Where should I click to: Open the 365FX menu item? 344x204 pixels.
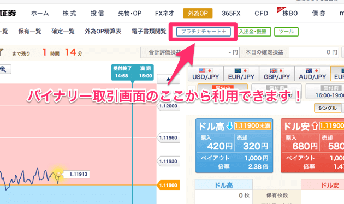(x=231, y=14)
